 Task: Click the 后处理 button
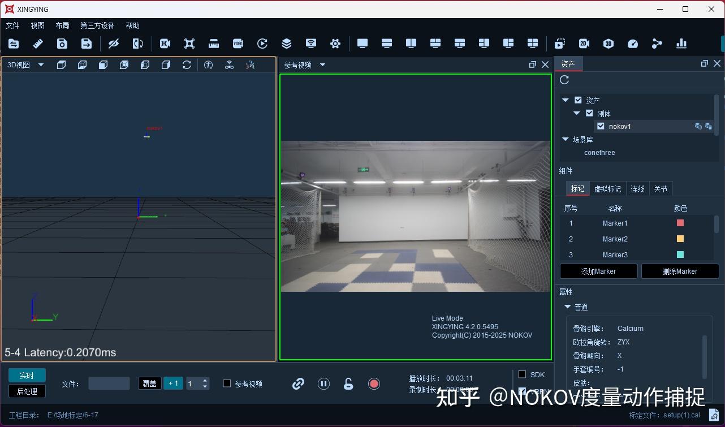[x=27, y=391]
